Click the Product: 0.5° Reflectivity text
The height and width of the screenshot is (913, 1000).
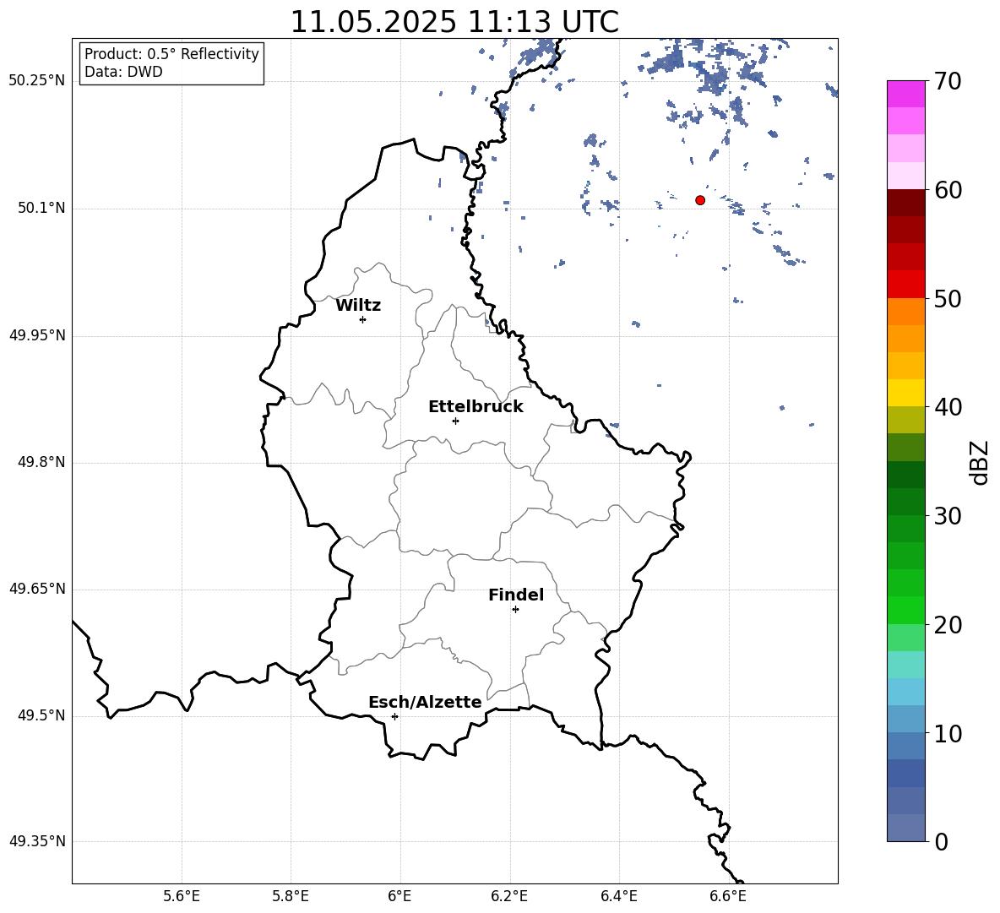tap(171, 54)
